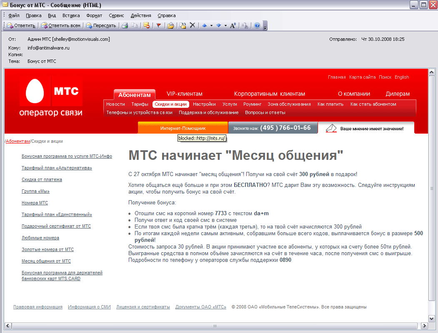Screen dimensions: 438x333
Task: Click the Create Rule icon
Action: [x=183, y=25]
